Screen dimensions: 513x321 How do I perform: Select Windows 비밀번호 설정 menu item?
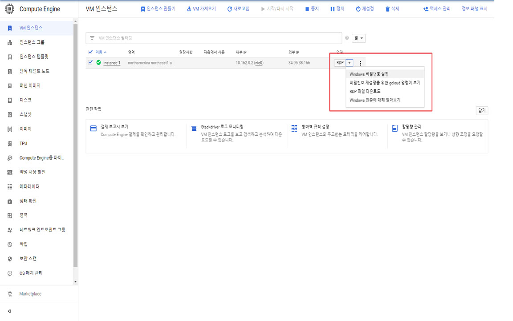[x=385, y=74]
